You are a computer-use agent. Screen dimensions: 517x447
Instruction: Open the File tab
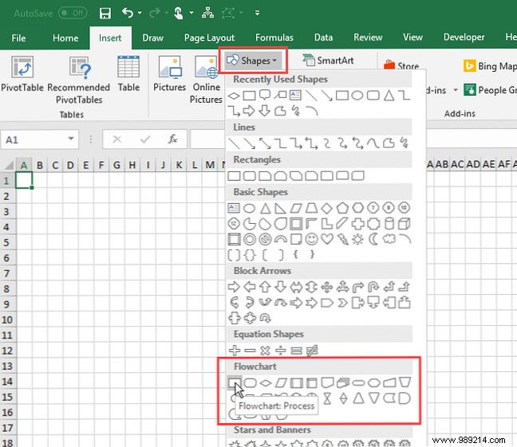pyautogui.click(x=18, y=38)
